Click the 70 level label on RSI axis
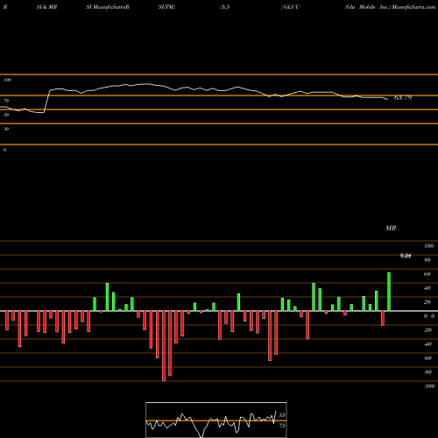Viewport: 438px width, 438px height. coord(6,101)
